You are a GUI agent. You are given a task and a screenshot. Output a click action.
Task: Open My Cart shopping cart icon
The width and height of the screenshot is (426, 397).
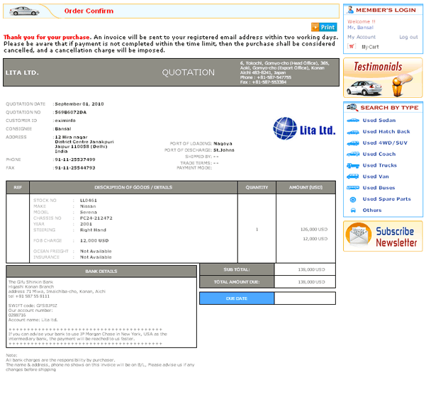click(352, 47)
